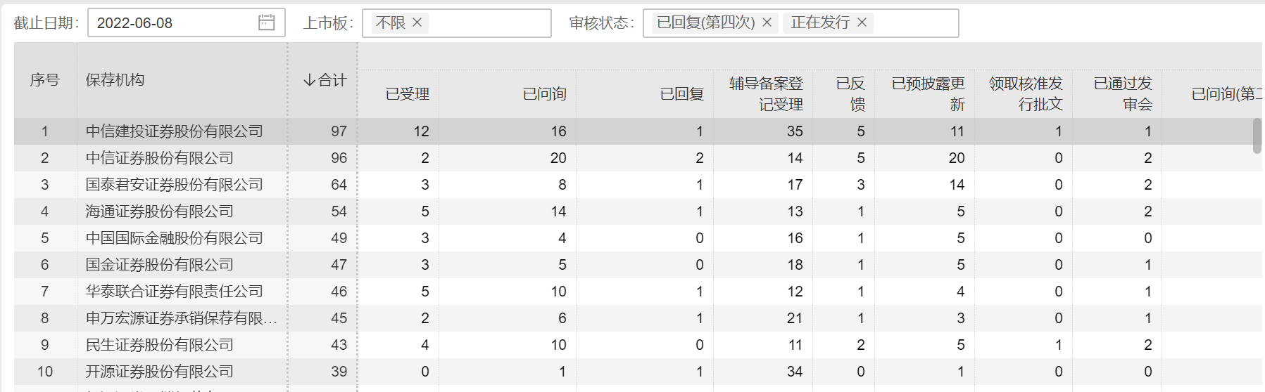Screen dimensions: 1265x392
Task: Click total value 46 for 华泰联合
Action: tap(339, 292)
